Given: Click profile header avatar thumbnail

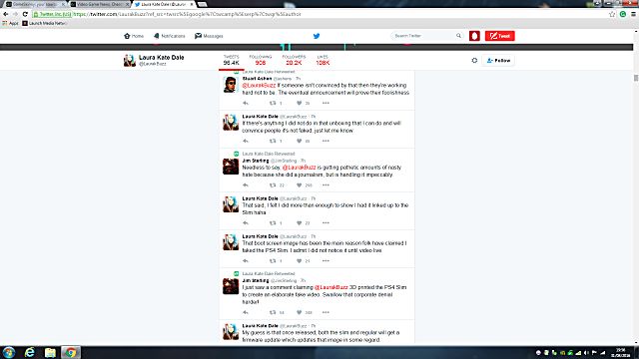Looking at the screenshot, I should coord(130,60).
